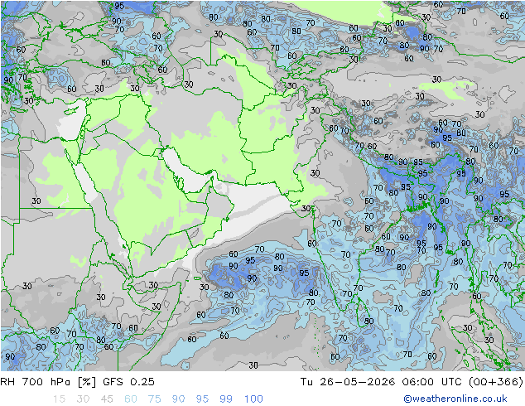The width and height of the screenshot is (525, 406).
Task: Click the 45 legend value
Action: (x=107, y=399)
